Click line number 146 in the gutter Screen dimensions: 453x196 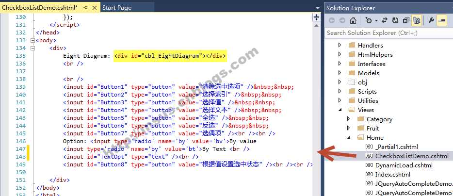pyautogui.click(x=20, y=141)
